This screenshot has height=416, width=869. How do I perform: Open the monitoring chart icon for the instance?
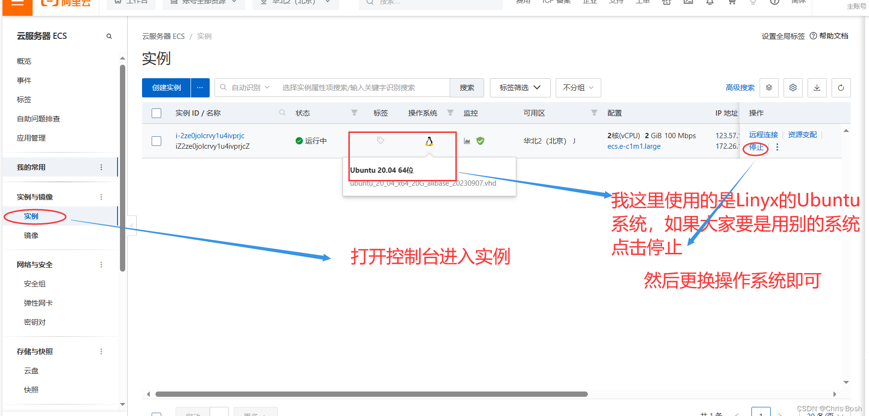point(467,141)
